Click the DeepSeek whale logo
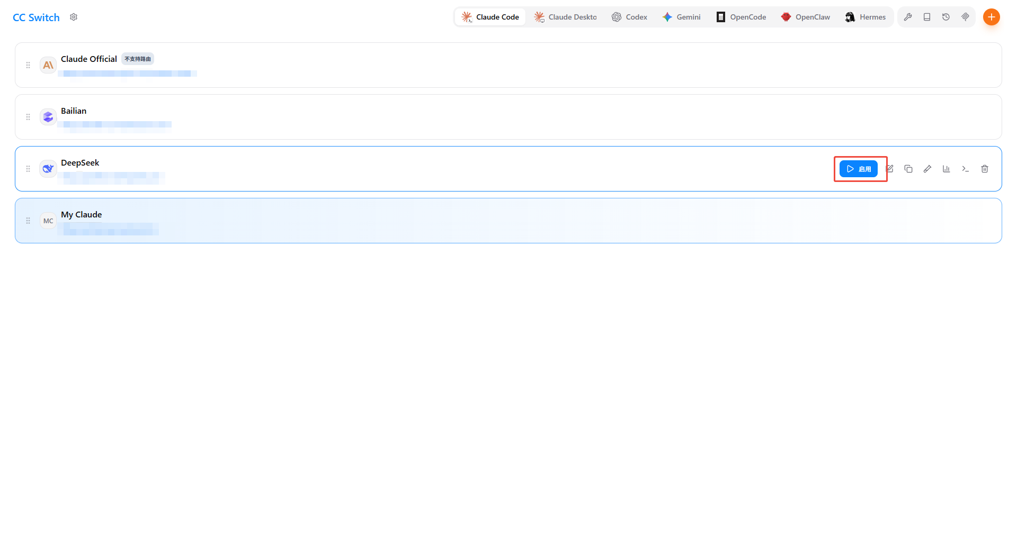1017x538 pixels. pyautogui.click(x=48, y=169)
